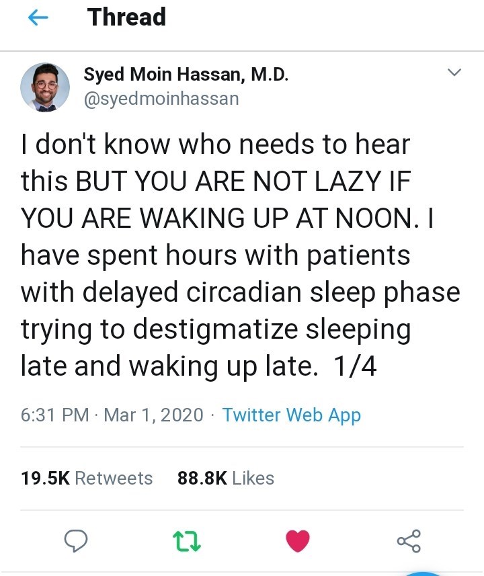Share the tweet using the share icon
The width and height of the screenshot is (484, 576).
click(x=408, y=540)
